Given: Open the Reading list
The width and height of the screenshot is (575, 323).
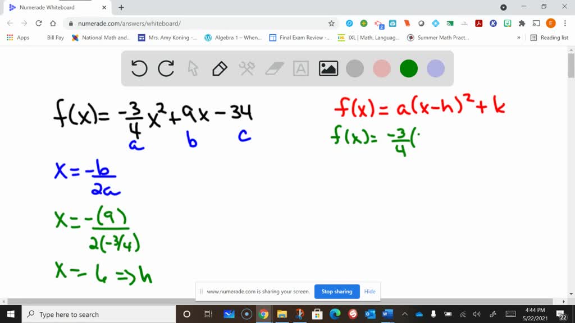Looking at the screenshot, I should pyautogui.click(x=554, y=38).
